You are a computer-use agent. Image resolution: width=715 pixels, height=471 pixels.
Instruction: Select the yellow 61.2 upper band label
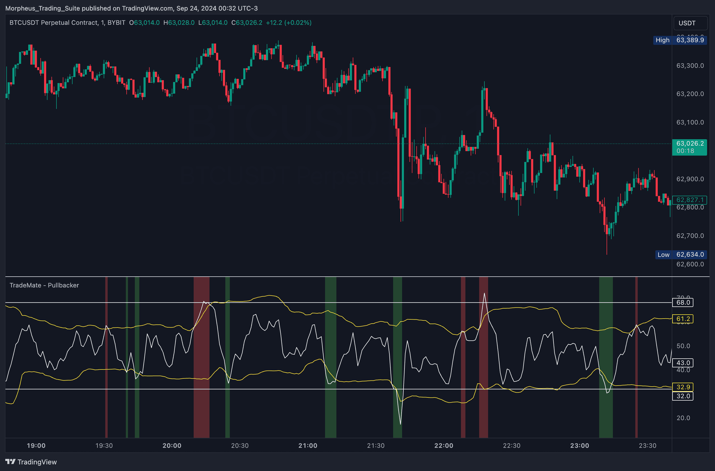click(x=683, y=319)
